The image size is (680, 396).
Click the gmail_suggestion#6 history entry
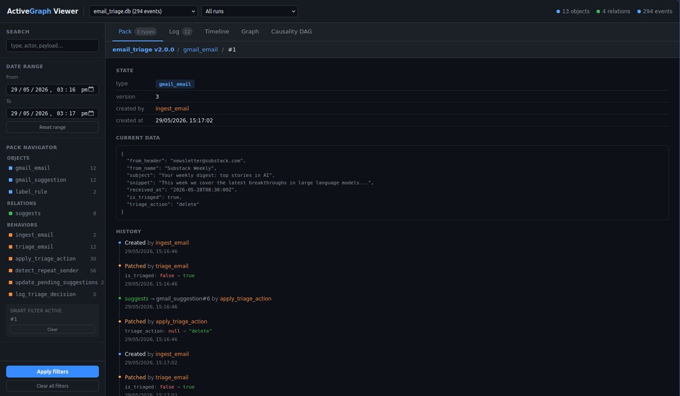coord(183,298)
